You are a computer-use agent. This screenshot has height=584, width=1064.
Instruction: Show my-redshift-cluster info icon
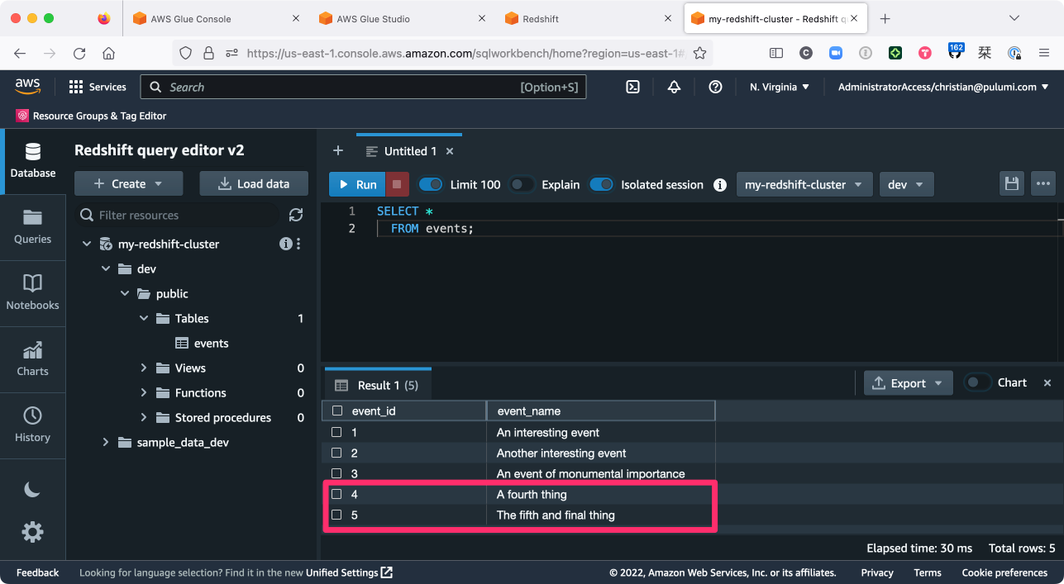pyautogui.click(x=285, y=244)
